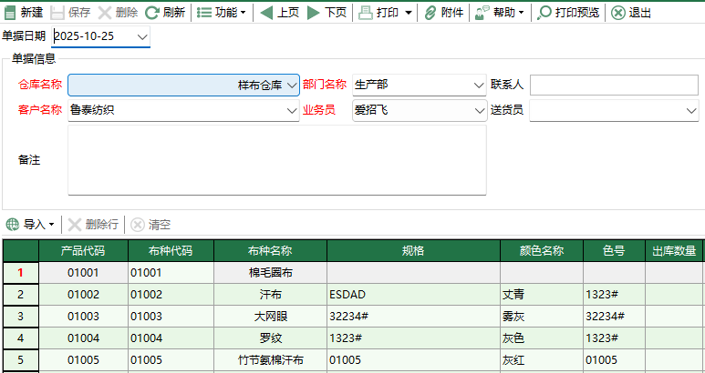This screenshot has width=705, height=373.
Task: Click the 新建 new document icon
Action: [9, 13]
